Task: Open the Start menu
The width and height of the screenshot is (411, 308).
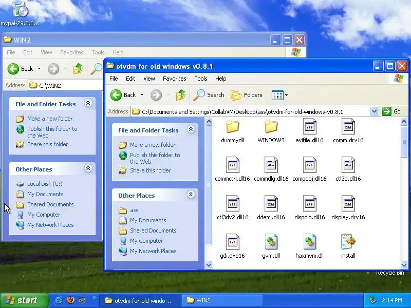Action: pos(25,300)
